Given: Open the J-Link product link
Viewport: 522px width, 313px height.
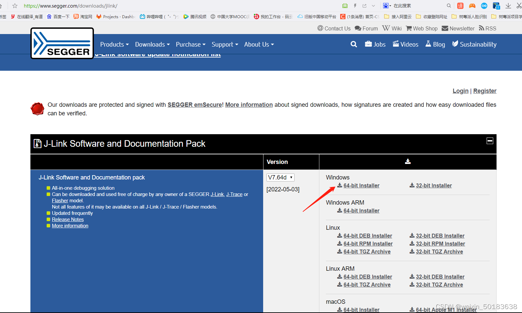Looking at the screenshot, I should click(217, 194).
